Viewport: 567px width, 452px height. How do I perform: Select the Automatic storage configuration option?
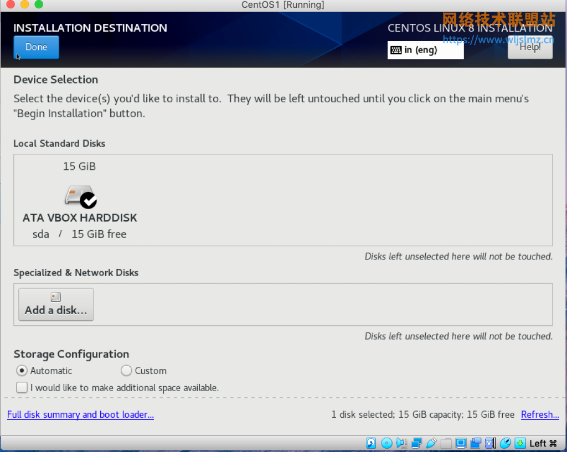22,371
